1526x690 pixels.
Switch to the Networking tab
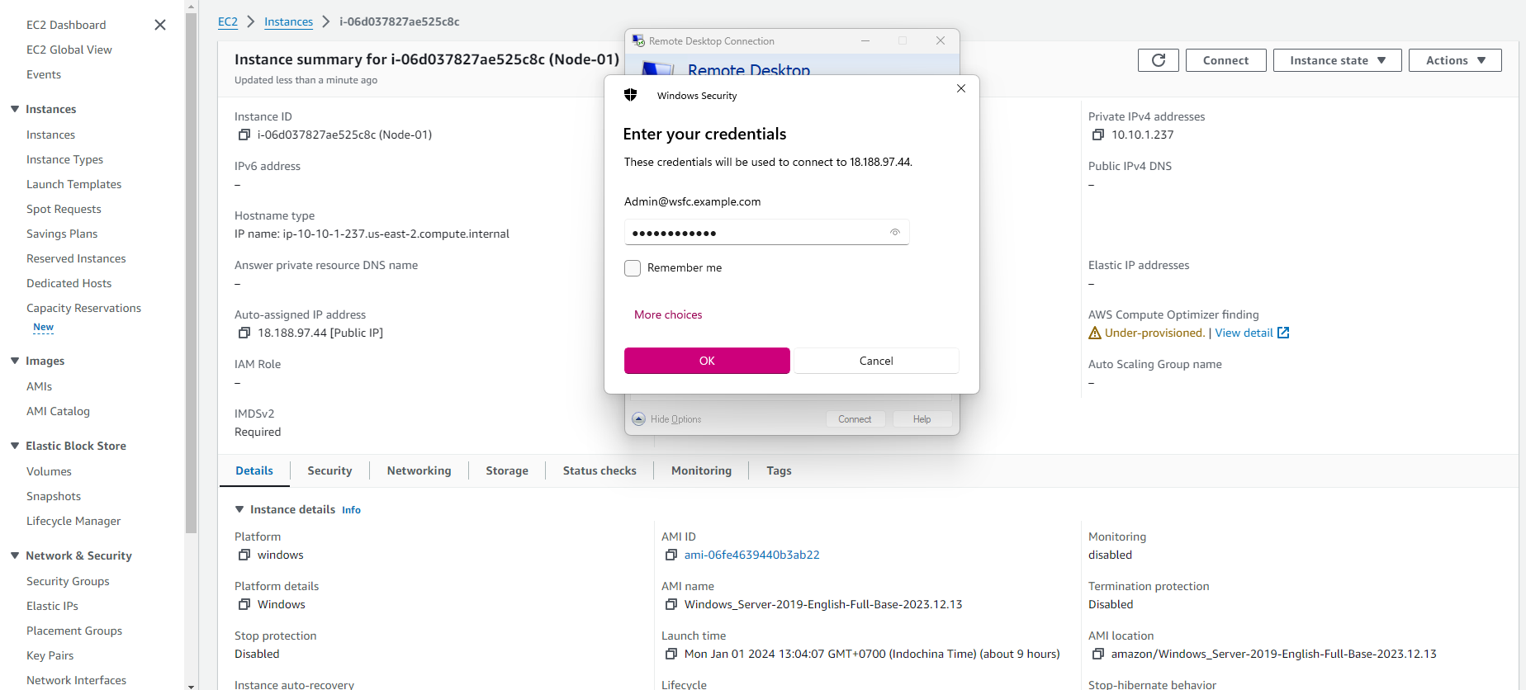(x=419, y=470)
